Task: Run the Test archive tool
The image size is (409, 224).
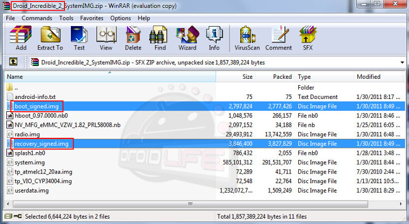Action: tap(79, 38)
